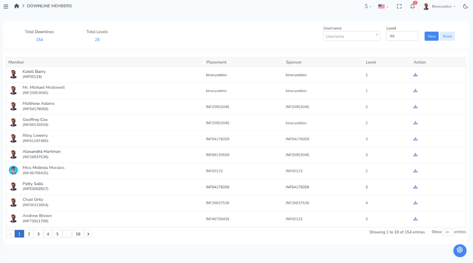Open the Binaryaddon user profile menu
This screenshot has width=473, height=263.
439,6
